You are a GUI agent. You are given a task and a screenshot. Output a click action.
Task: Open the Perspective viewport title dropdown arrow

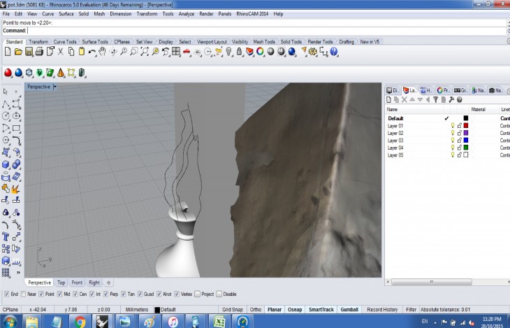[54, 87]
